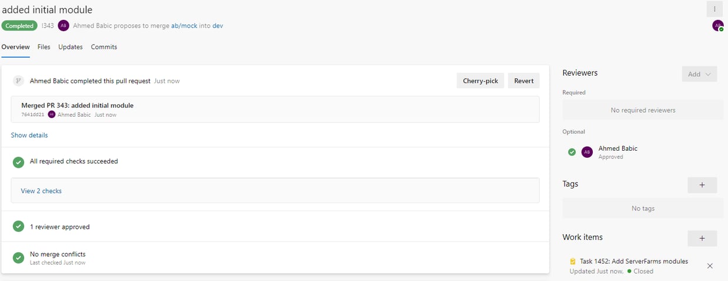
Task: Open the Add reviewers dropdown
Action: tap(699, 74)
